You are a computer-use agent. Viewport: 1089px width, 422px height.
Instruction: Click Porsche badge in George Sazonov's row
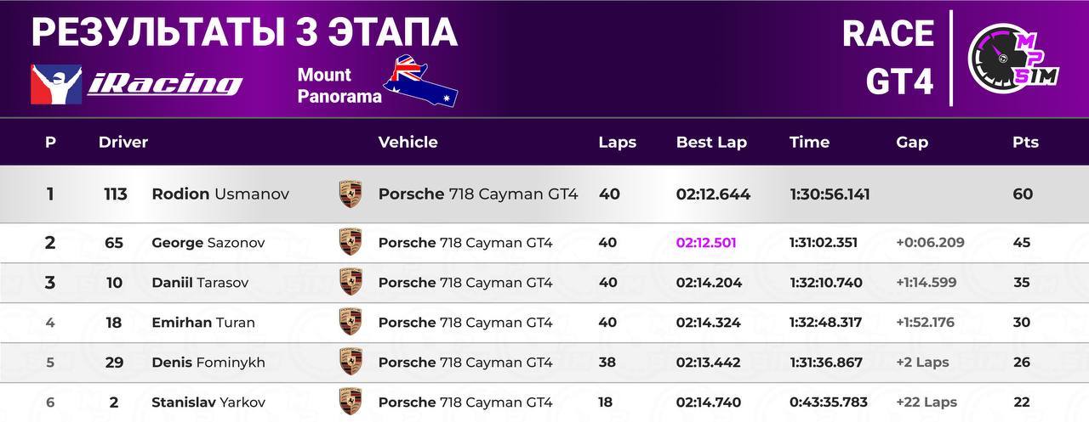pyautogui.click(x=350, y=242)
